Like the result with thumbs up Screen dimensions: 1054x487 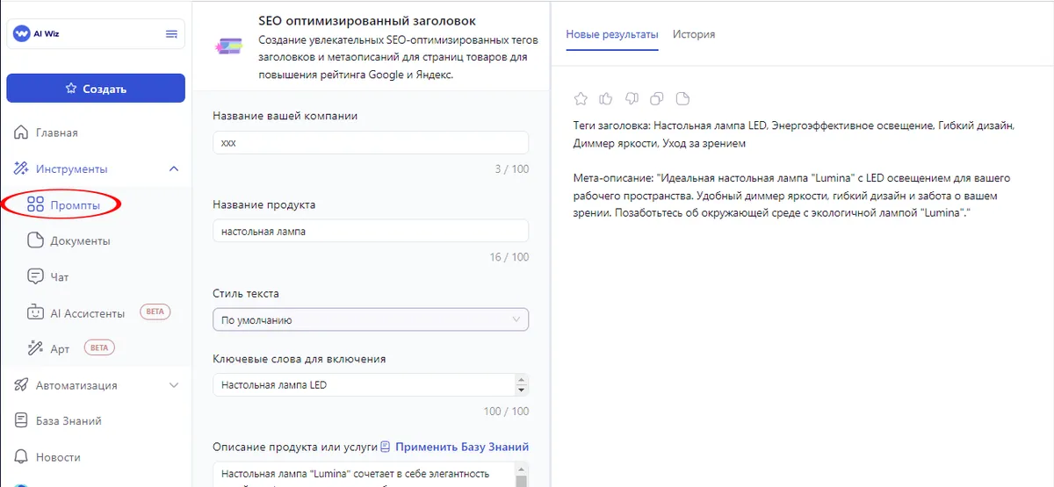pyautogui.click(x=605, y=97)
